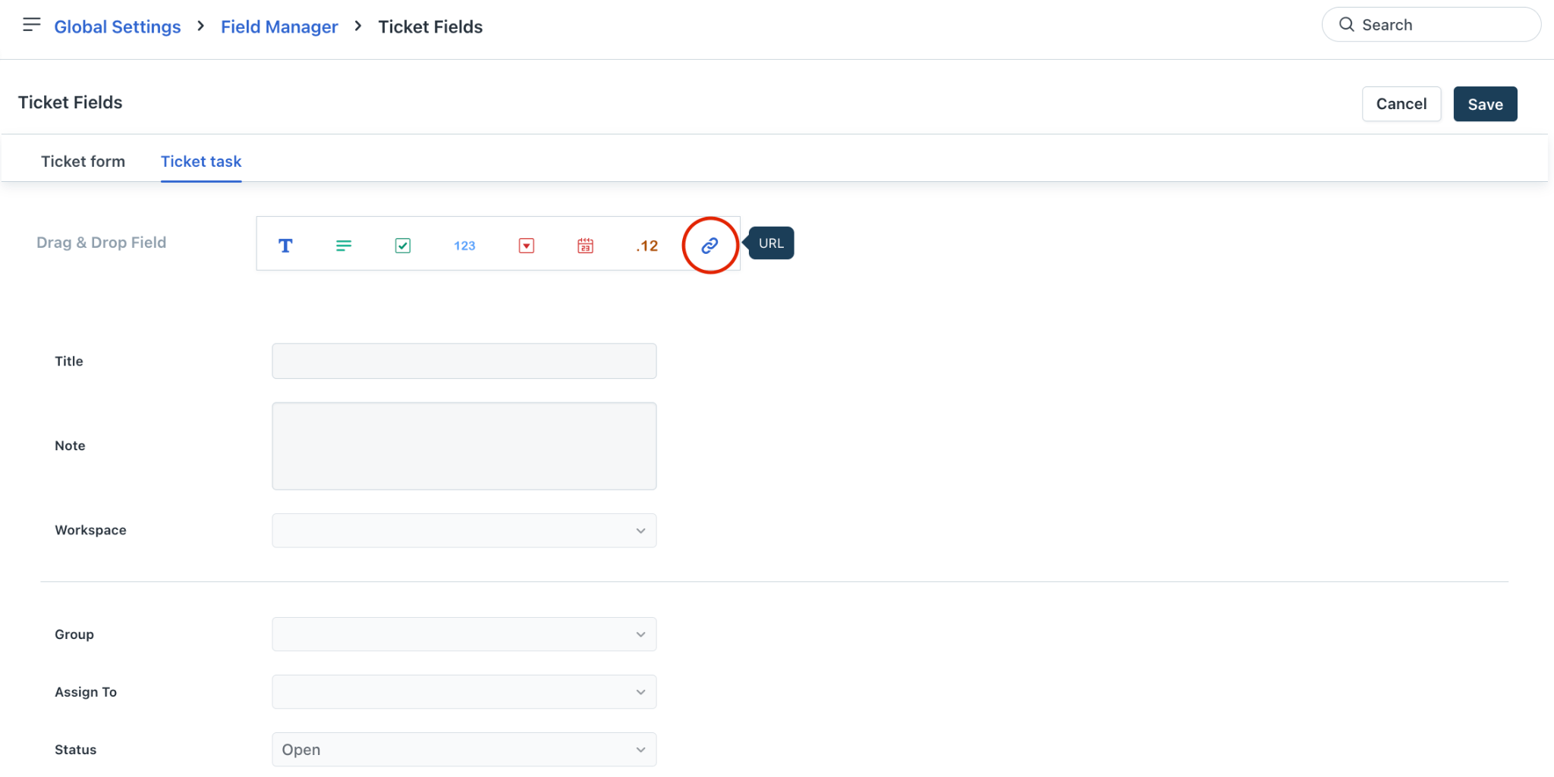Screen dimensions: 1554x777
Task: Go to Global Settings breadcrumb link
Action: click(118, 27)
